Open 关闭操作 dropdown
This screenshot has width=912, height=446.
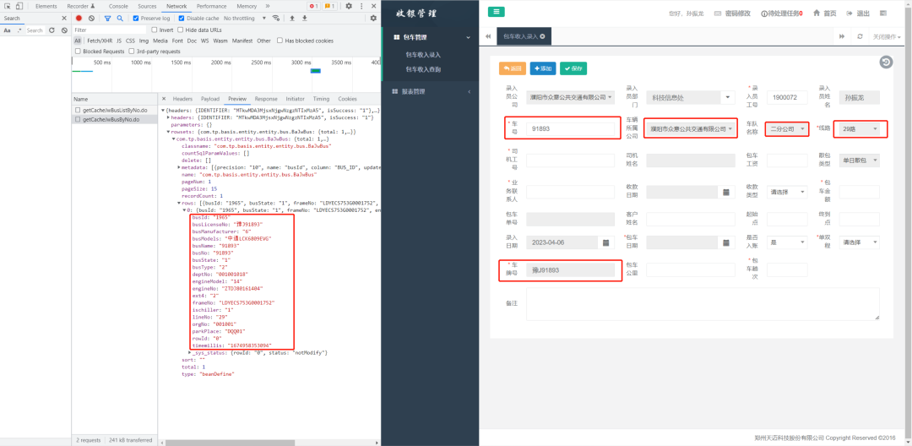887,36
